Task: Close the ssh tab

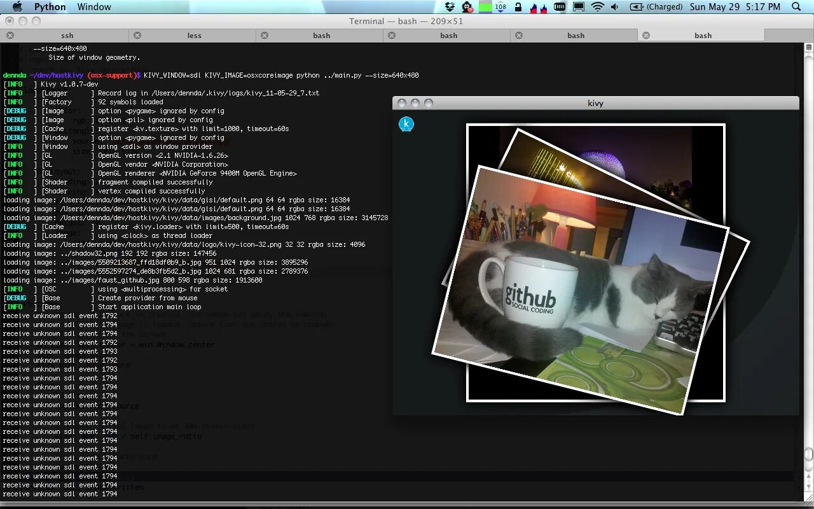Action: 10,36
